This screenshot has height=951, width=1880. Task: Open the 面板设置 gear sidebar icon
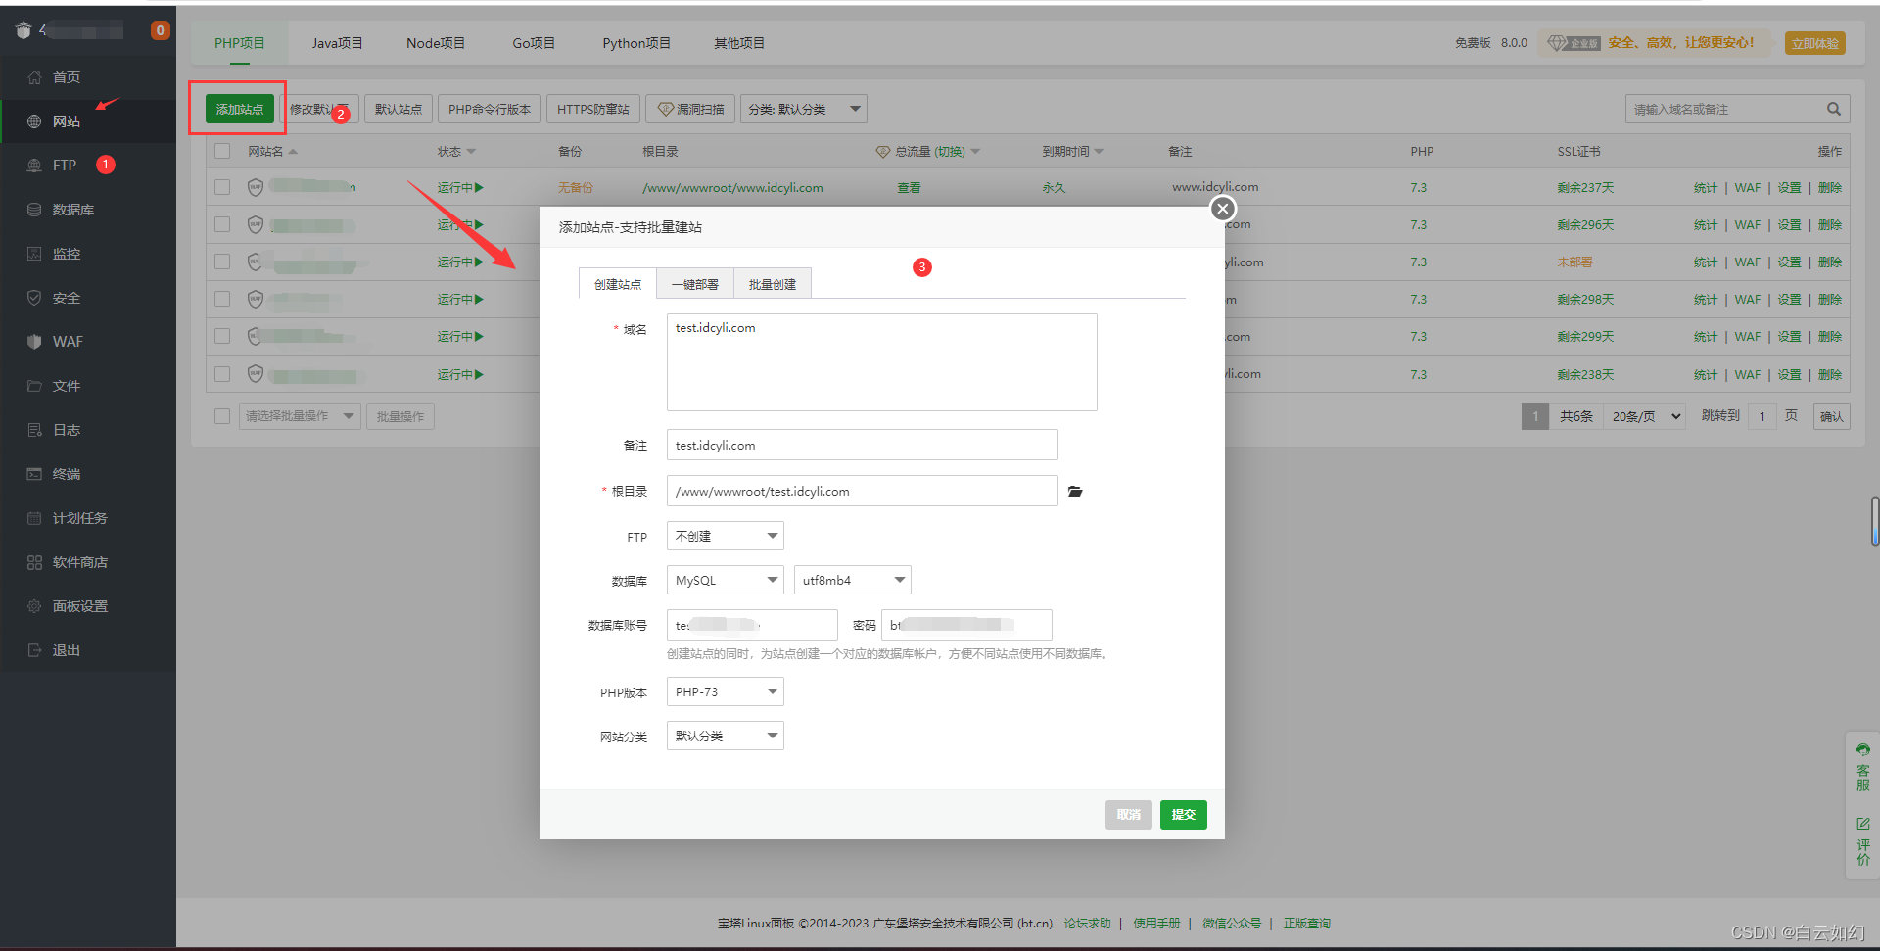click(34, 606)
